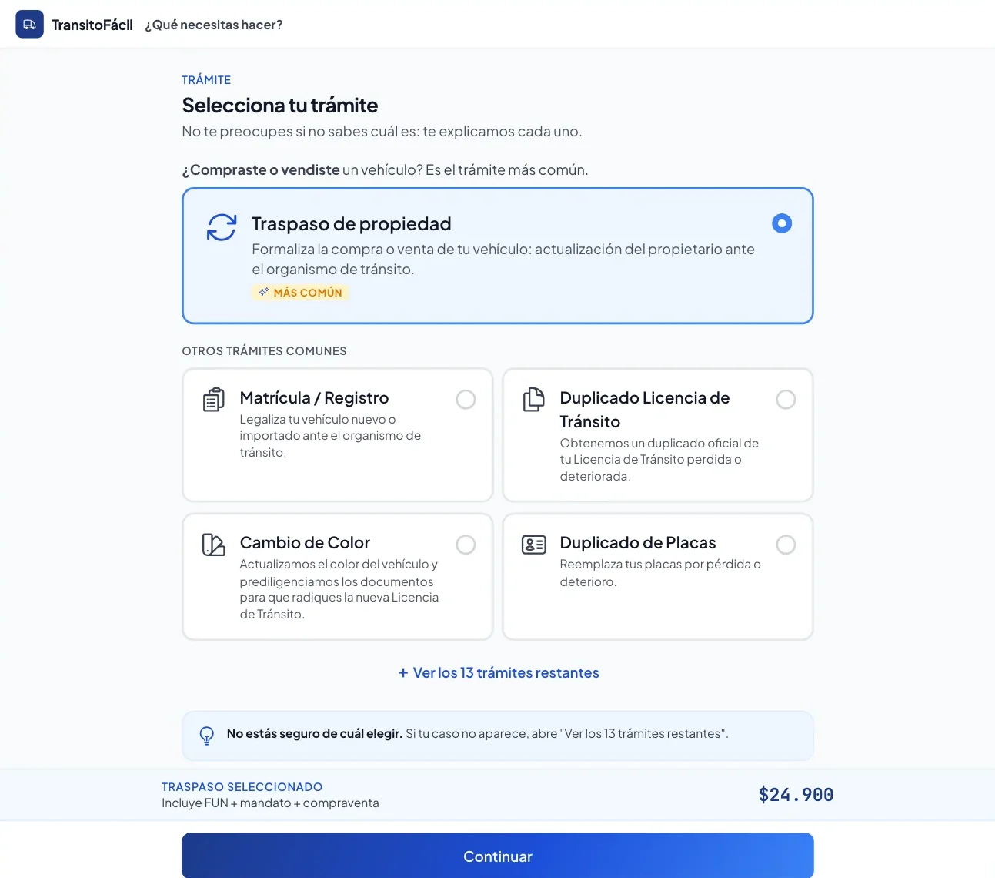Image resolution: width=995 pixels, height=878 pixels.
Task: Click the Duplicado de Placas card icon
Action: (x=533, y=545)
